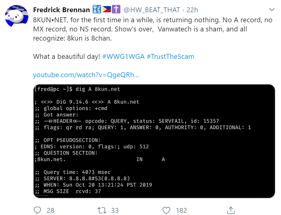Image resolution: width=281 pixels, height=215 pixels.
Task: Like the tweet with the heart icon
Action: pos(166,210)
